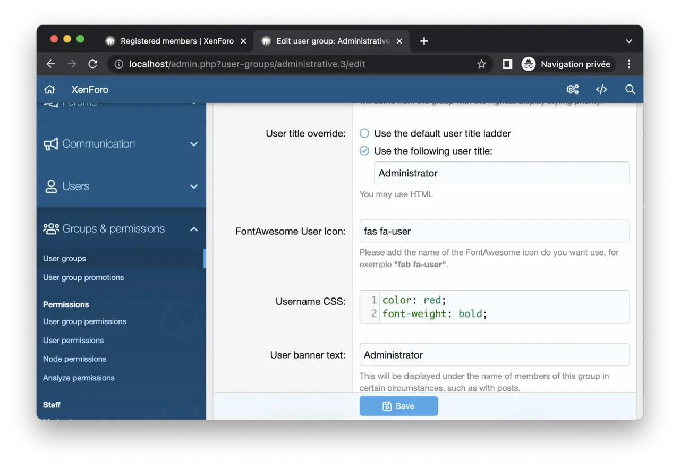Select "Use the following user title" option
This screenshot has width=680, height=468.
click(364, 151)
